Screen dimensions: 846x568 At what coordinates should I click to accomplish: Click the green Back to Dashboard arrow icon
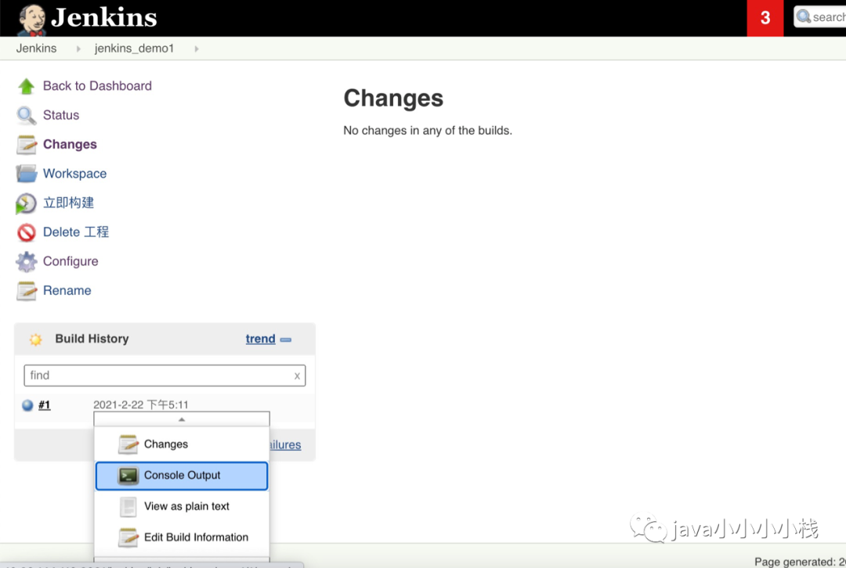pos(26,86)
